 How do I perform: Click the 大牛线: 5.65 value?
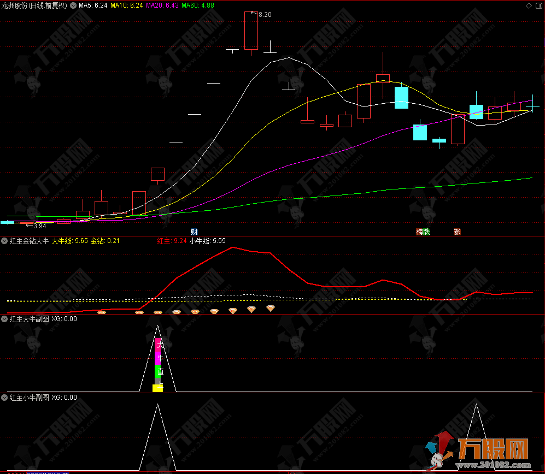[x=69, y=241]
